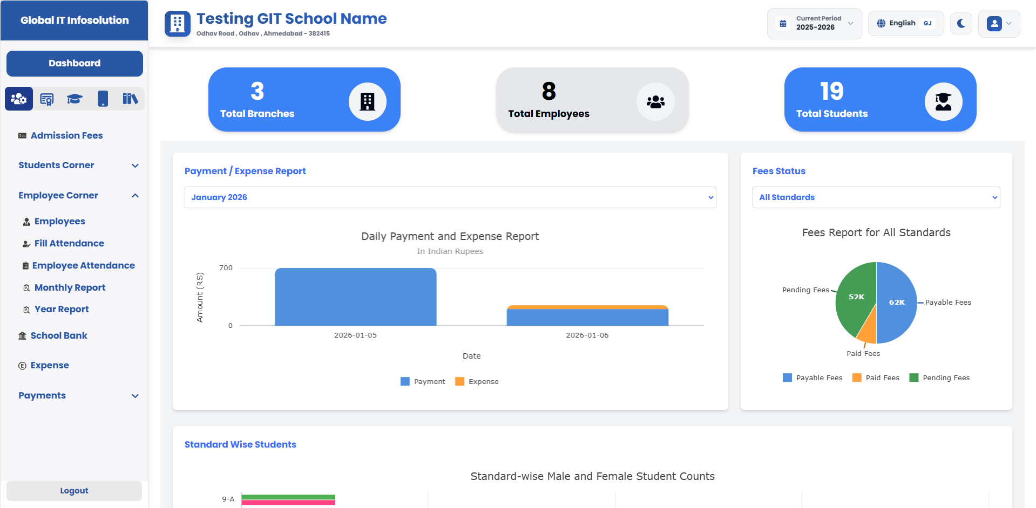Open Expense menu item
The width and height of the screenshot is (1036, 508).
pos(50,365)
